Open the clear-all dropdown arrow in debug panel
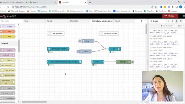 coord(184,26)
